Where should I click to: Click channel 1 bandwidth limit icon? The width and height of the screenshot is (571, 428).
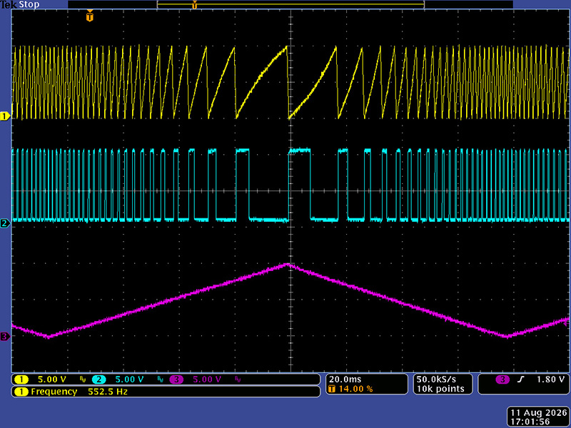83,379
